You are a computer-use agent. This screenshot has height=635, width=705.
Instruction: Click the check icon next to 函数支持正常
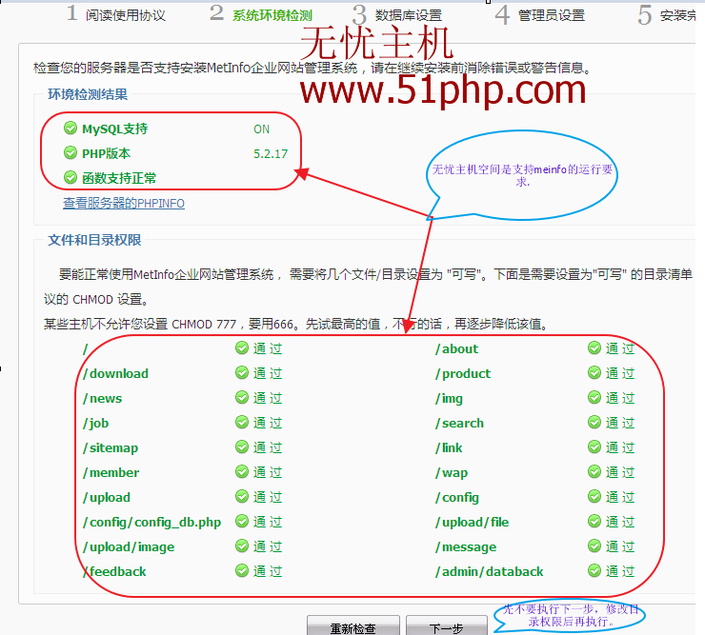point(70,178)
